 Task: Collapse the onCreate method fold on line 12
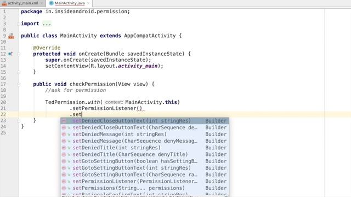click(x=19, y=54)
